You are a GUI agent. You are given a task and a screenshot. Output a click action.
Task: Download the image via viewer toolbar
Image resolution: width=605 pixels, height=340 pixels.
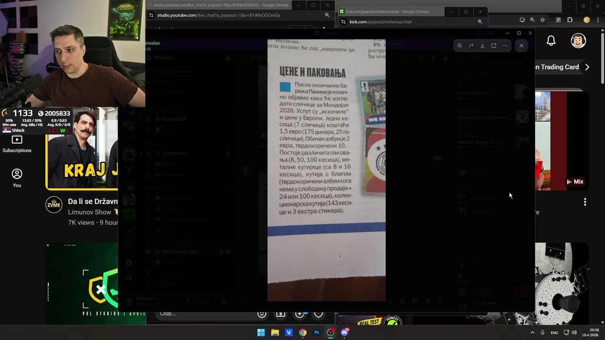[482, 46]
